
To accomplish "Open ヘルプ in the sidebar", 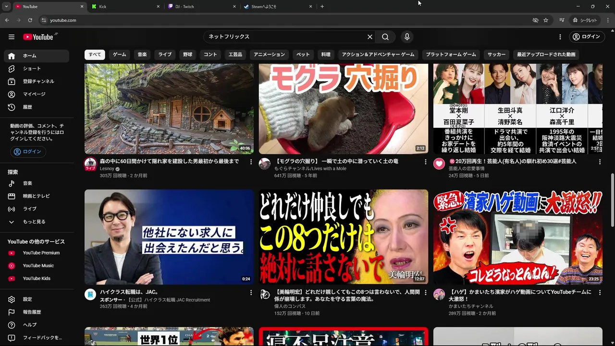I will coord(37,325).
